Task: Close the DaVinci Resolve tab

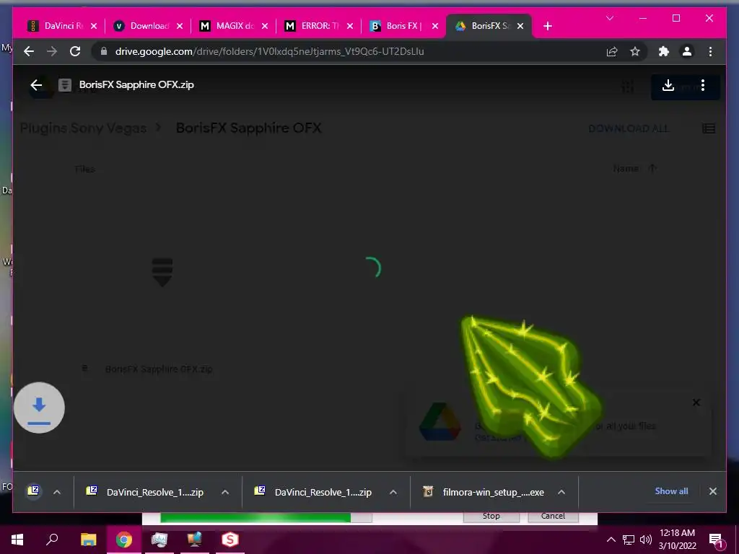Action: [x=94, y=27]
